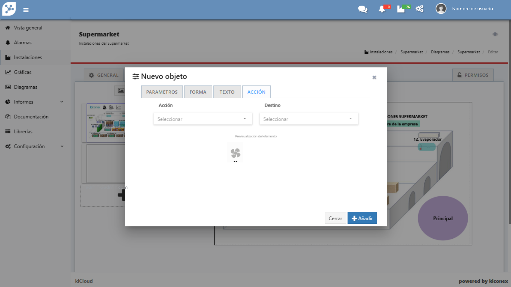Close the Nuevo objeto dialog
The image size is (511, 287).
click(374, 77)
